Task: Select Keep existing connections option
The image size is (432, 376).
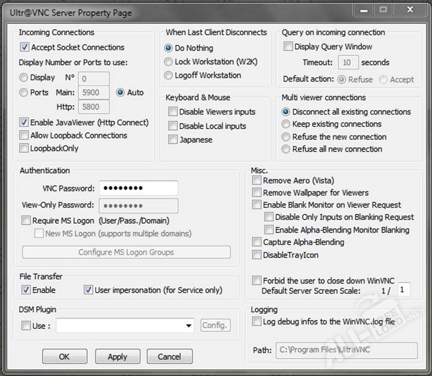Action: 286,124
